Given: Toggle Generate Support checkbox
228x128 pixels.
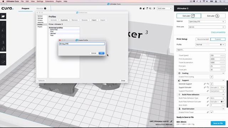Looking at the screenshot, I should coord(211,84).
